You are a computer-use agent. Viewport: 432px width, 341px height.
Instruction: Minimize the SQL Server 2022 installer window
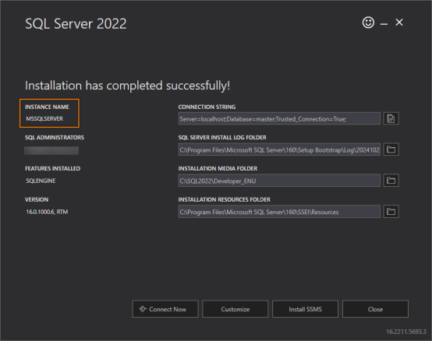tap(384, 24)
